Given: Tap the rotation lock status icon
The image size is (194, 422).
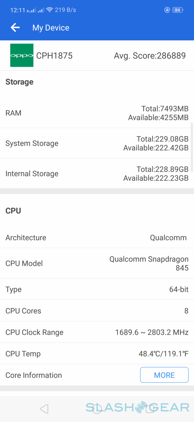Looking at the screenshot, I should pyautogui.click(x=167, y=10).
